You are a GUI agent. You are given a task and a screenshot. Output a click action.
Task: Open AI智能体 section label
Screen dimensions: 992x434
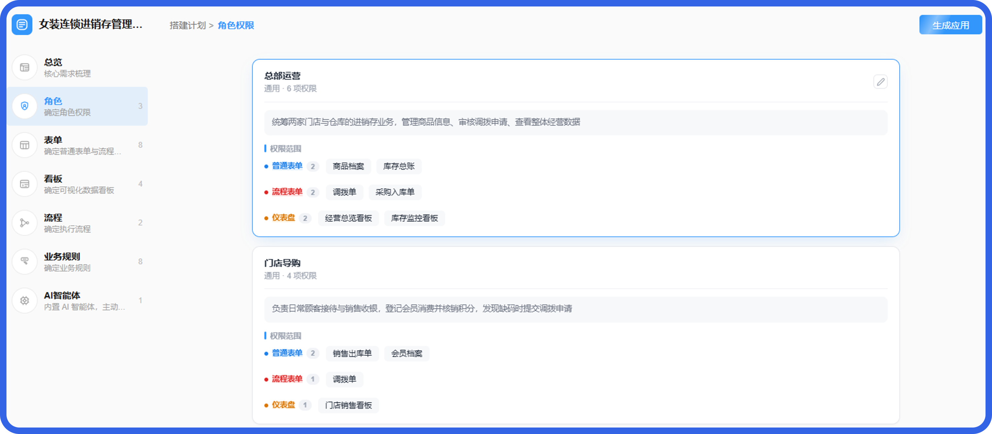click(62, 295)
